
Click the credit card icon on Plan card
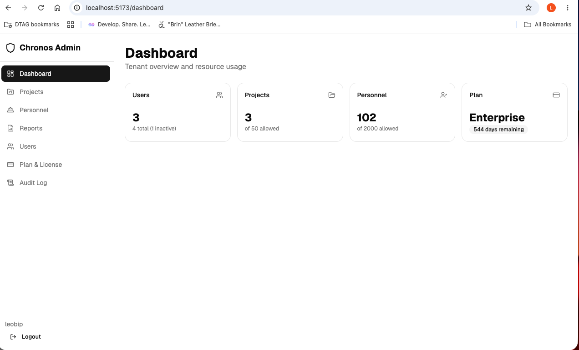(556, 95)
